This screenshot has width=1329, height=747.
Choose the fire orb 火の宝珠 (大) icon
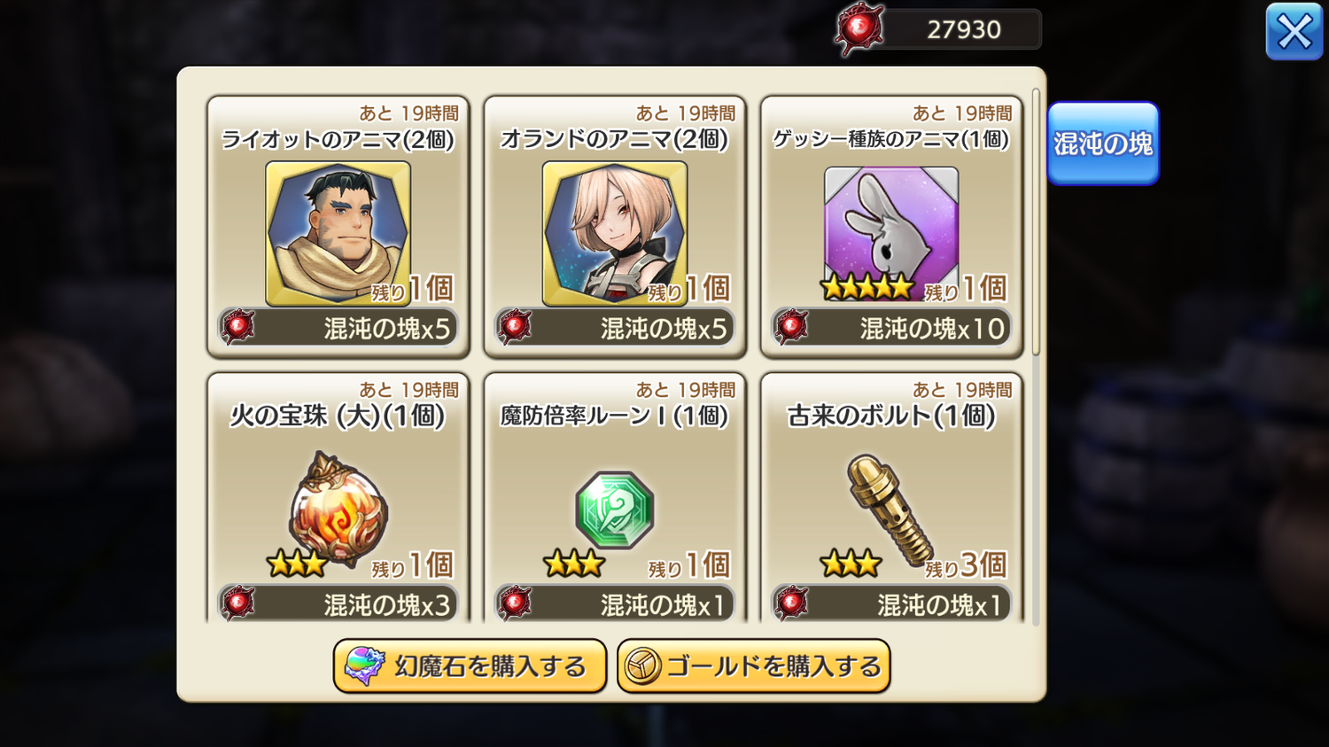click(x=338, y=510)
